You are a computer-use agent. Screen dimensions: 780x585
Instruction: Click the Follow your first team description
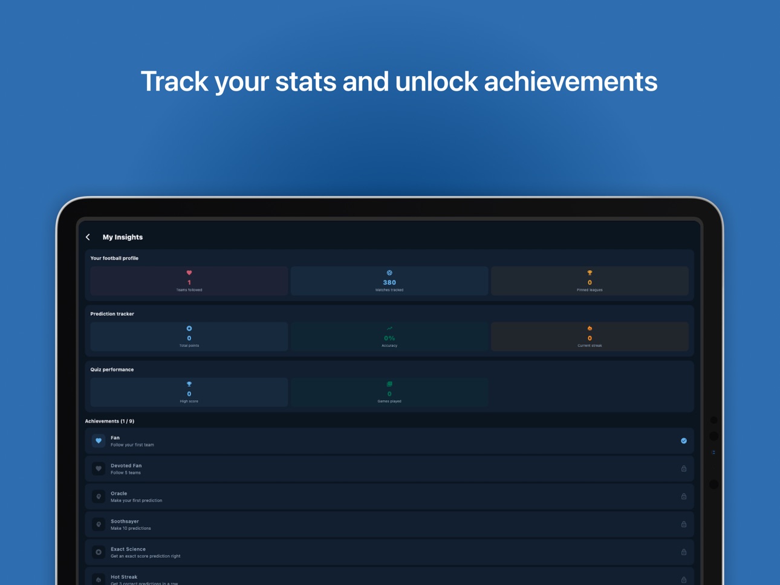click(x=132, y=445)
